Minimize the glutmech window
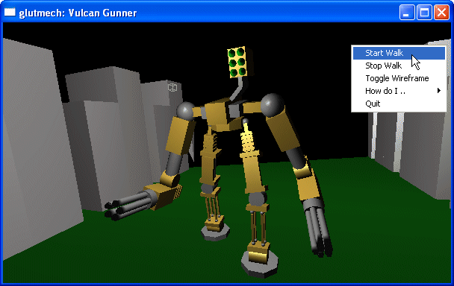 coord(407,13)
